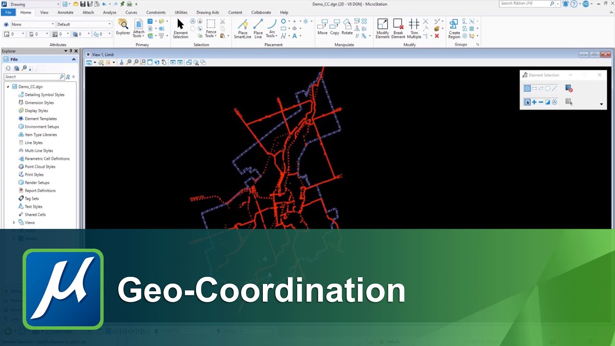Collapse the File section in Explorer

click(74, 59)
